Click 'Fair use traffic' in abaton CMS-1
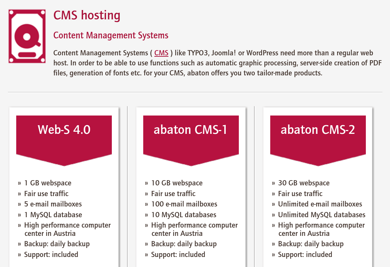The width and height of the screenshot is (390, 267). click(x=173, y=194)
